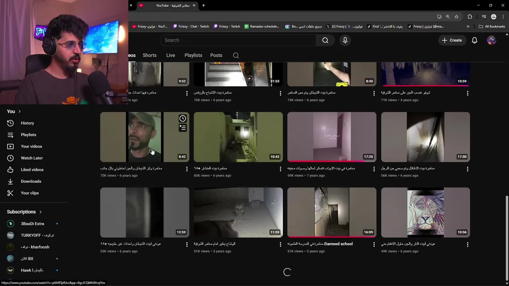Open the All Bookmarks folder
The image size is (509, 286).
[x=492, y=27]
